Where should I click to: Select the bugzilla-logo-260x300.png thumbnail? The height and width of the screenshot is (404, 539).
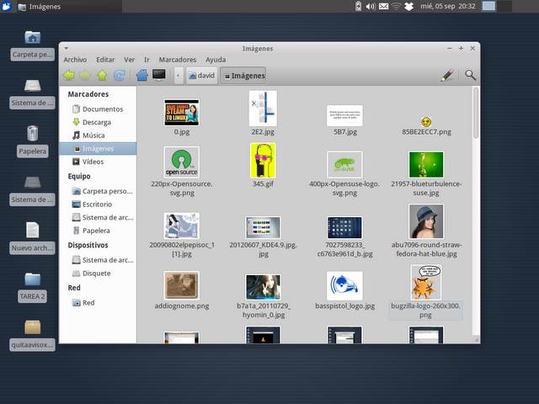pyautogui.click(x=426, y=283)
